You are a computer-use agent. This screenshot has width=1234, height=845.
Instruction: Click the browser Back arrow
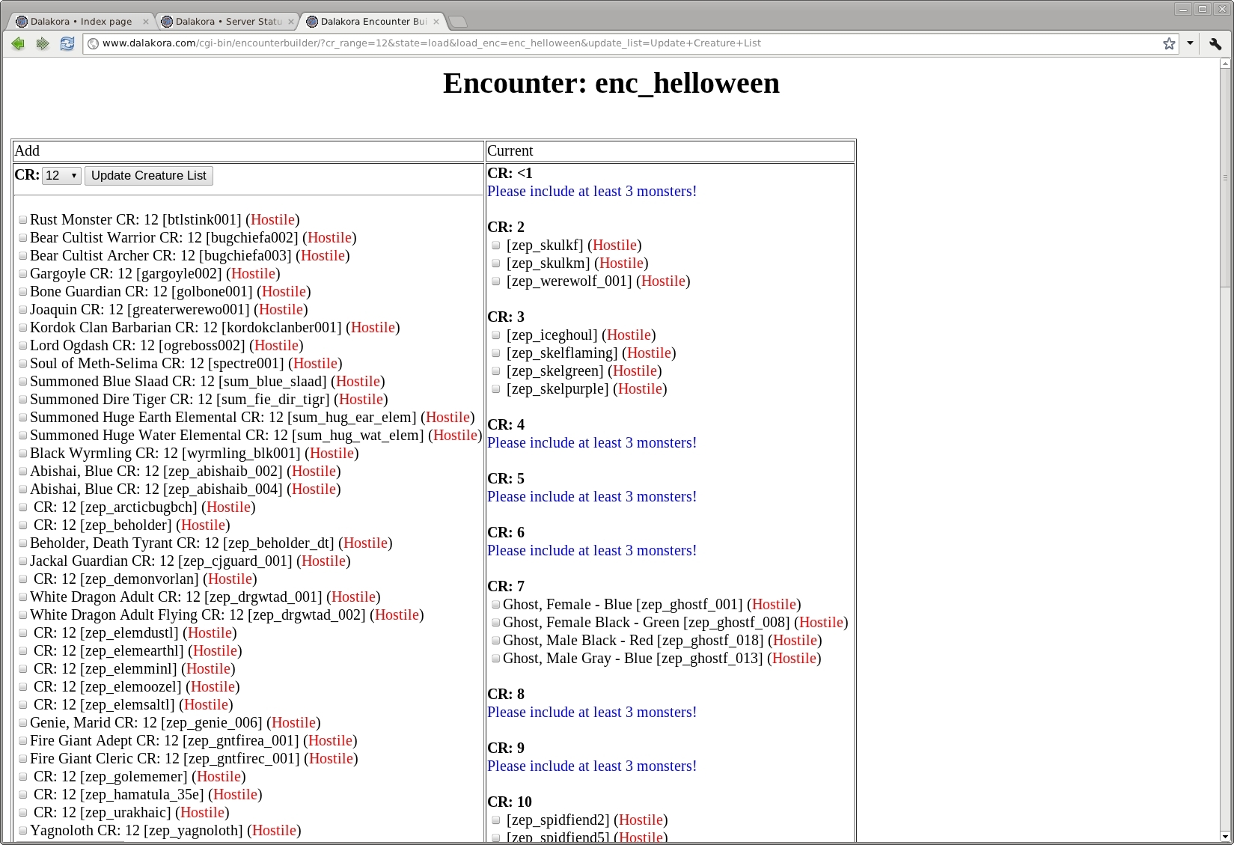pyautogui.click(x=18, y=43)
